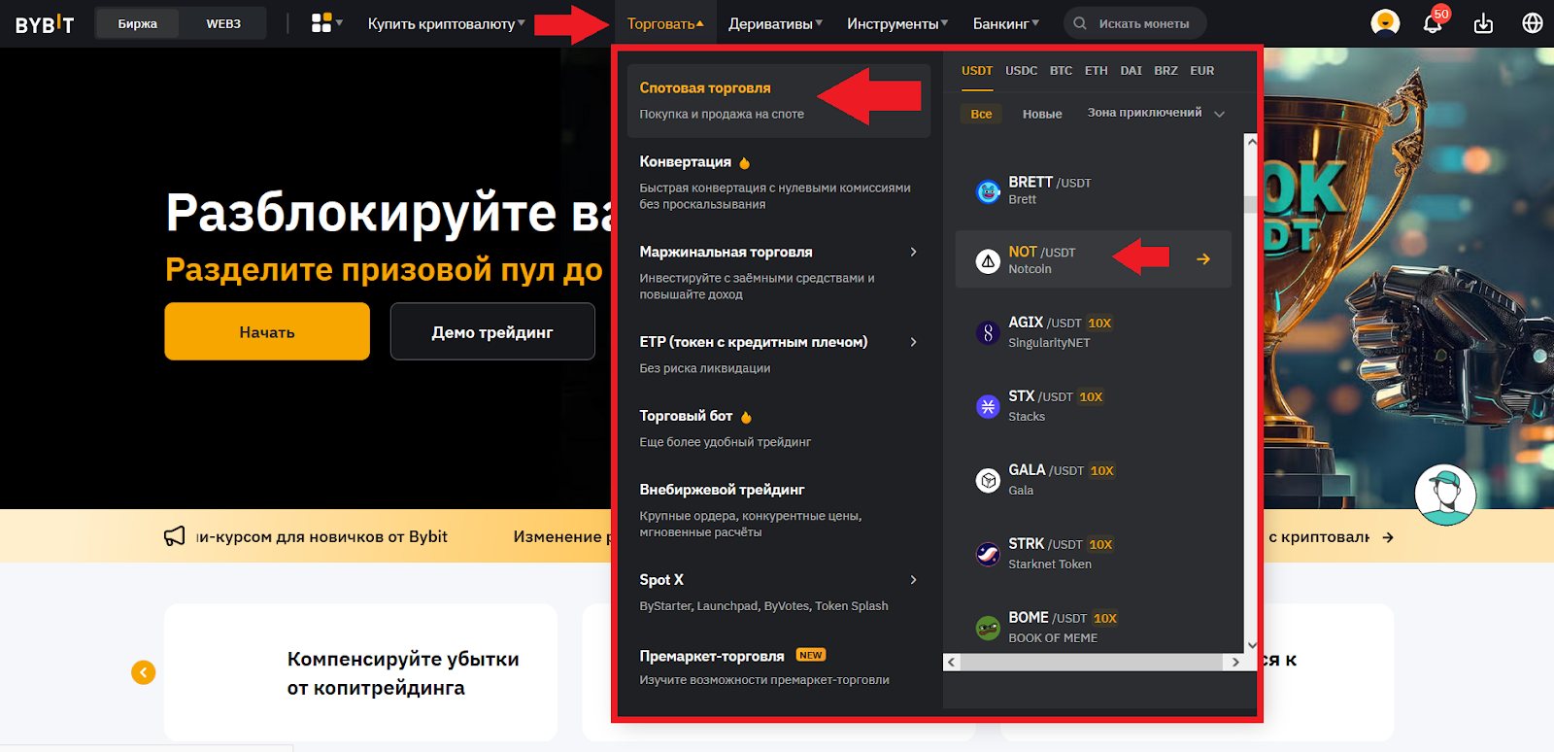Open the BOME/USDT pair
The width and height of the screenshot is (1554, 752).
[x=1094, y=628]
